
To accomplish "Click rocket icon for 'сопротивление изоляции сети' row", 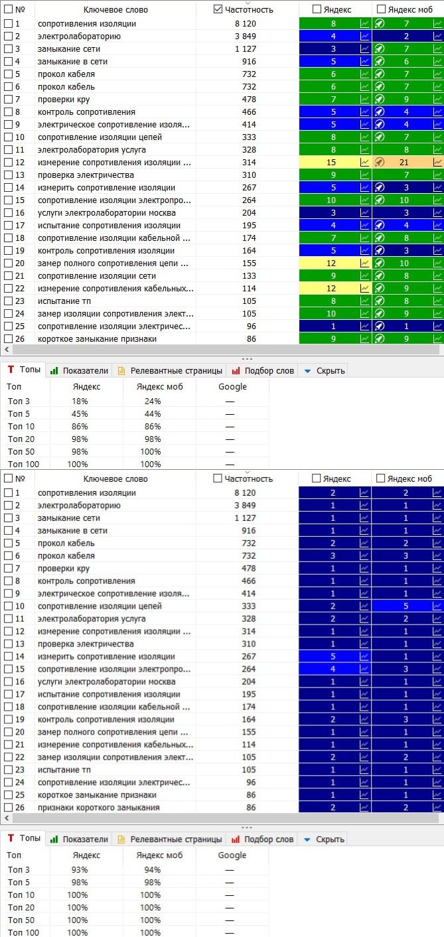I will 380,276.
